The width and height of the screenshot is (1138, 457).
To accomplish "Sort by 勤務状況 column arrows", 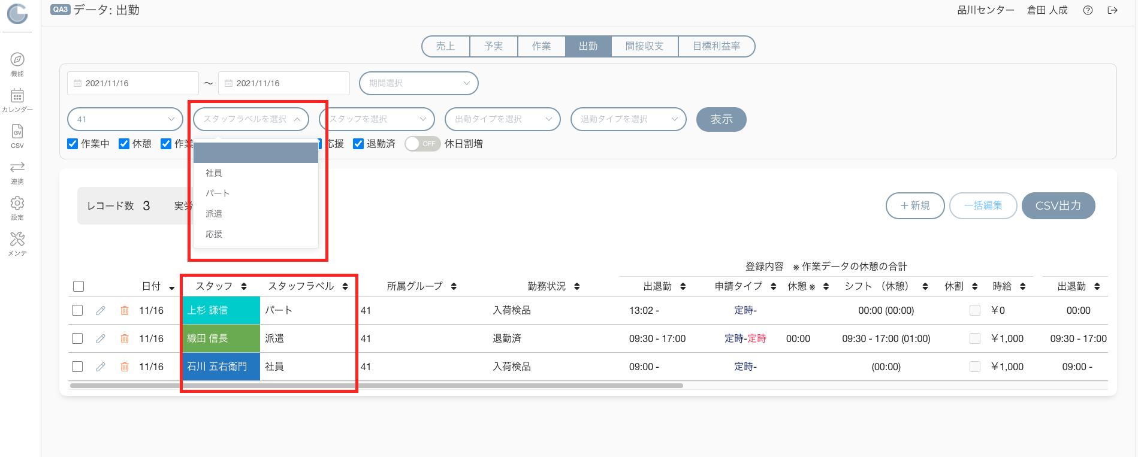I will [x=577, y=286].
